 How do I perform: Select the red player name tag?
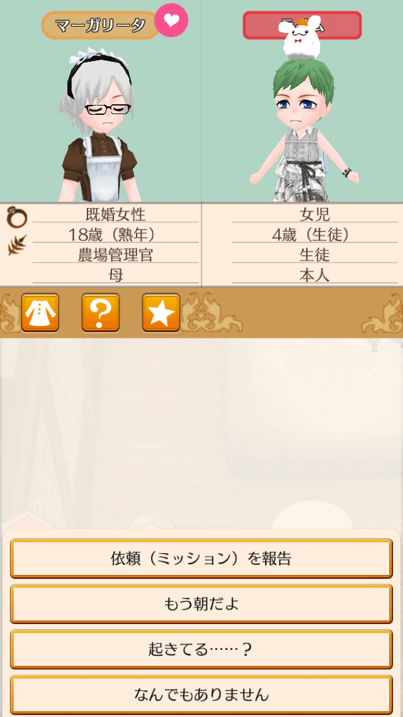302,25
